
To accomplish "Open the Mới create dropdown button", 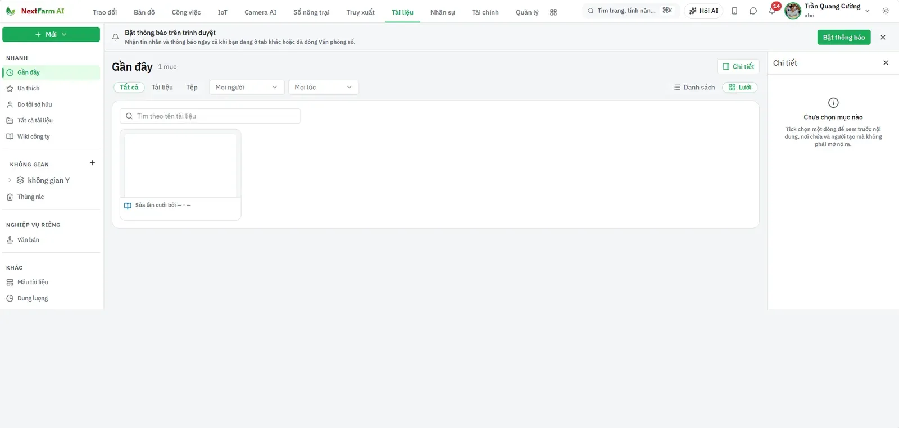I will [51, 34].
